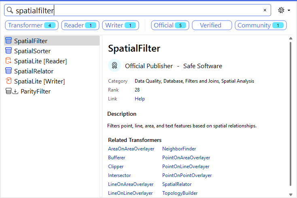Open the Bufferer related transformer link
The height and width of the screenshot is (198, 297).
(117, 158)
